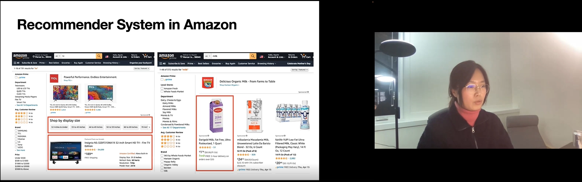
Task: Click the orange search icon beside "tv" query
Action: 99,56
